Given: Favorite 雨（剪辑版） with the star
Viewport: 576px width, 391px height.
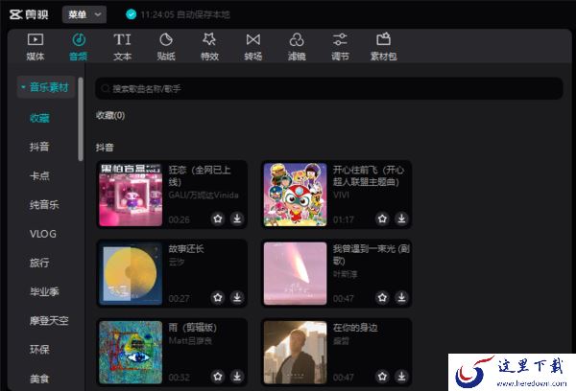Looking at the screenshot, I should point(218,376).
